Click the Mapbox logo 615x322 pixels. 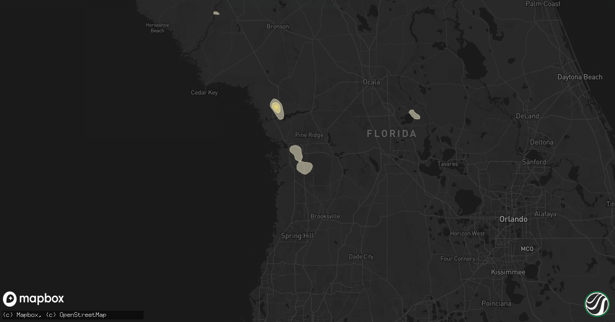point(34,299)
